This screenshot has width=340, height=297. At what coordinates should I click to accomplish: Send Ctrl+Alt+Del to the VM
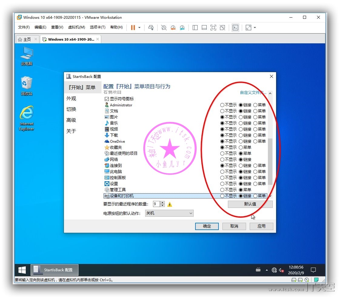[151, 28]
